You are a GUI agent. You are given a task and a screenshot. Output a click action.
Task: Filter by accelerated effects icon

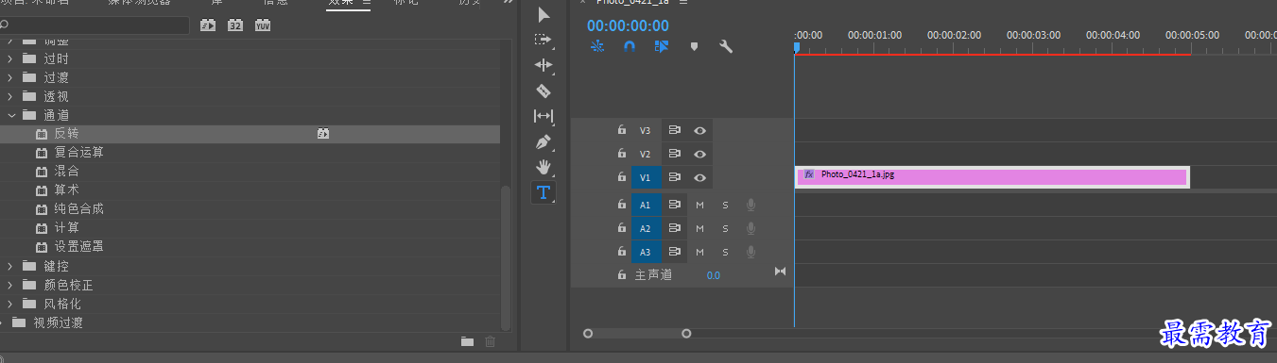209,25
